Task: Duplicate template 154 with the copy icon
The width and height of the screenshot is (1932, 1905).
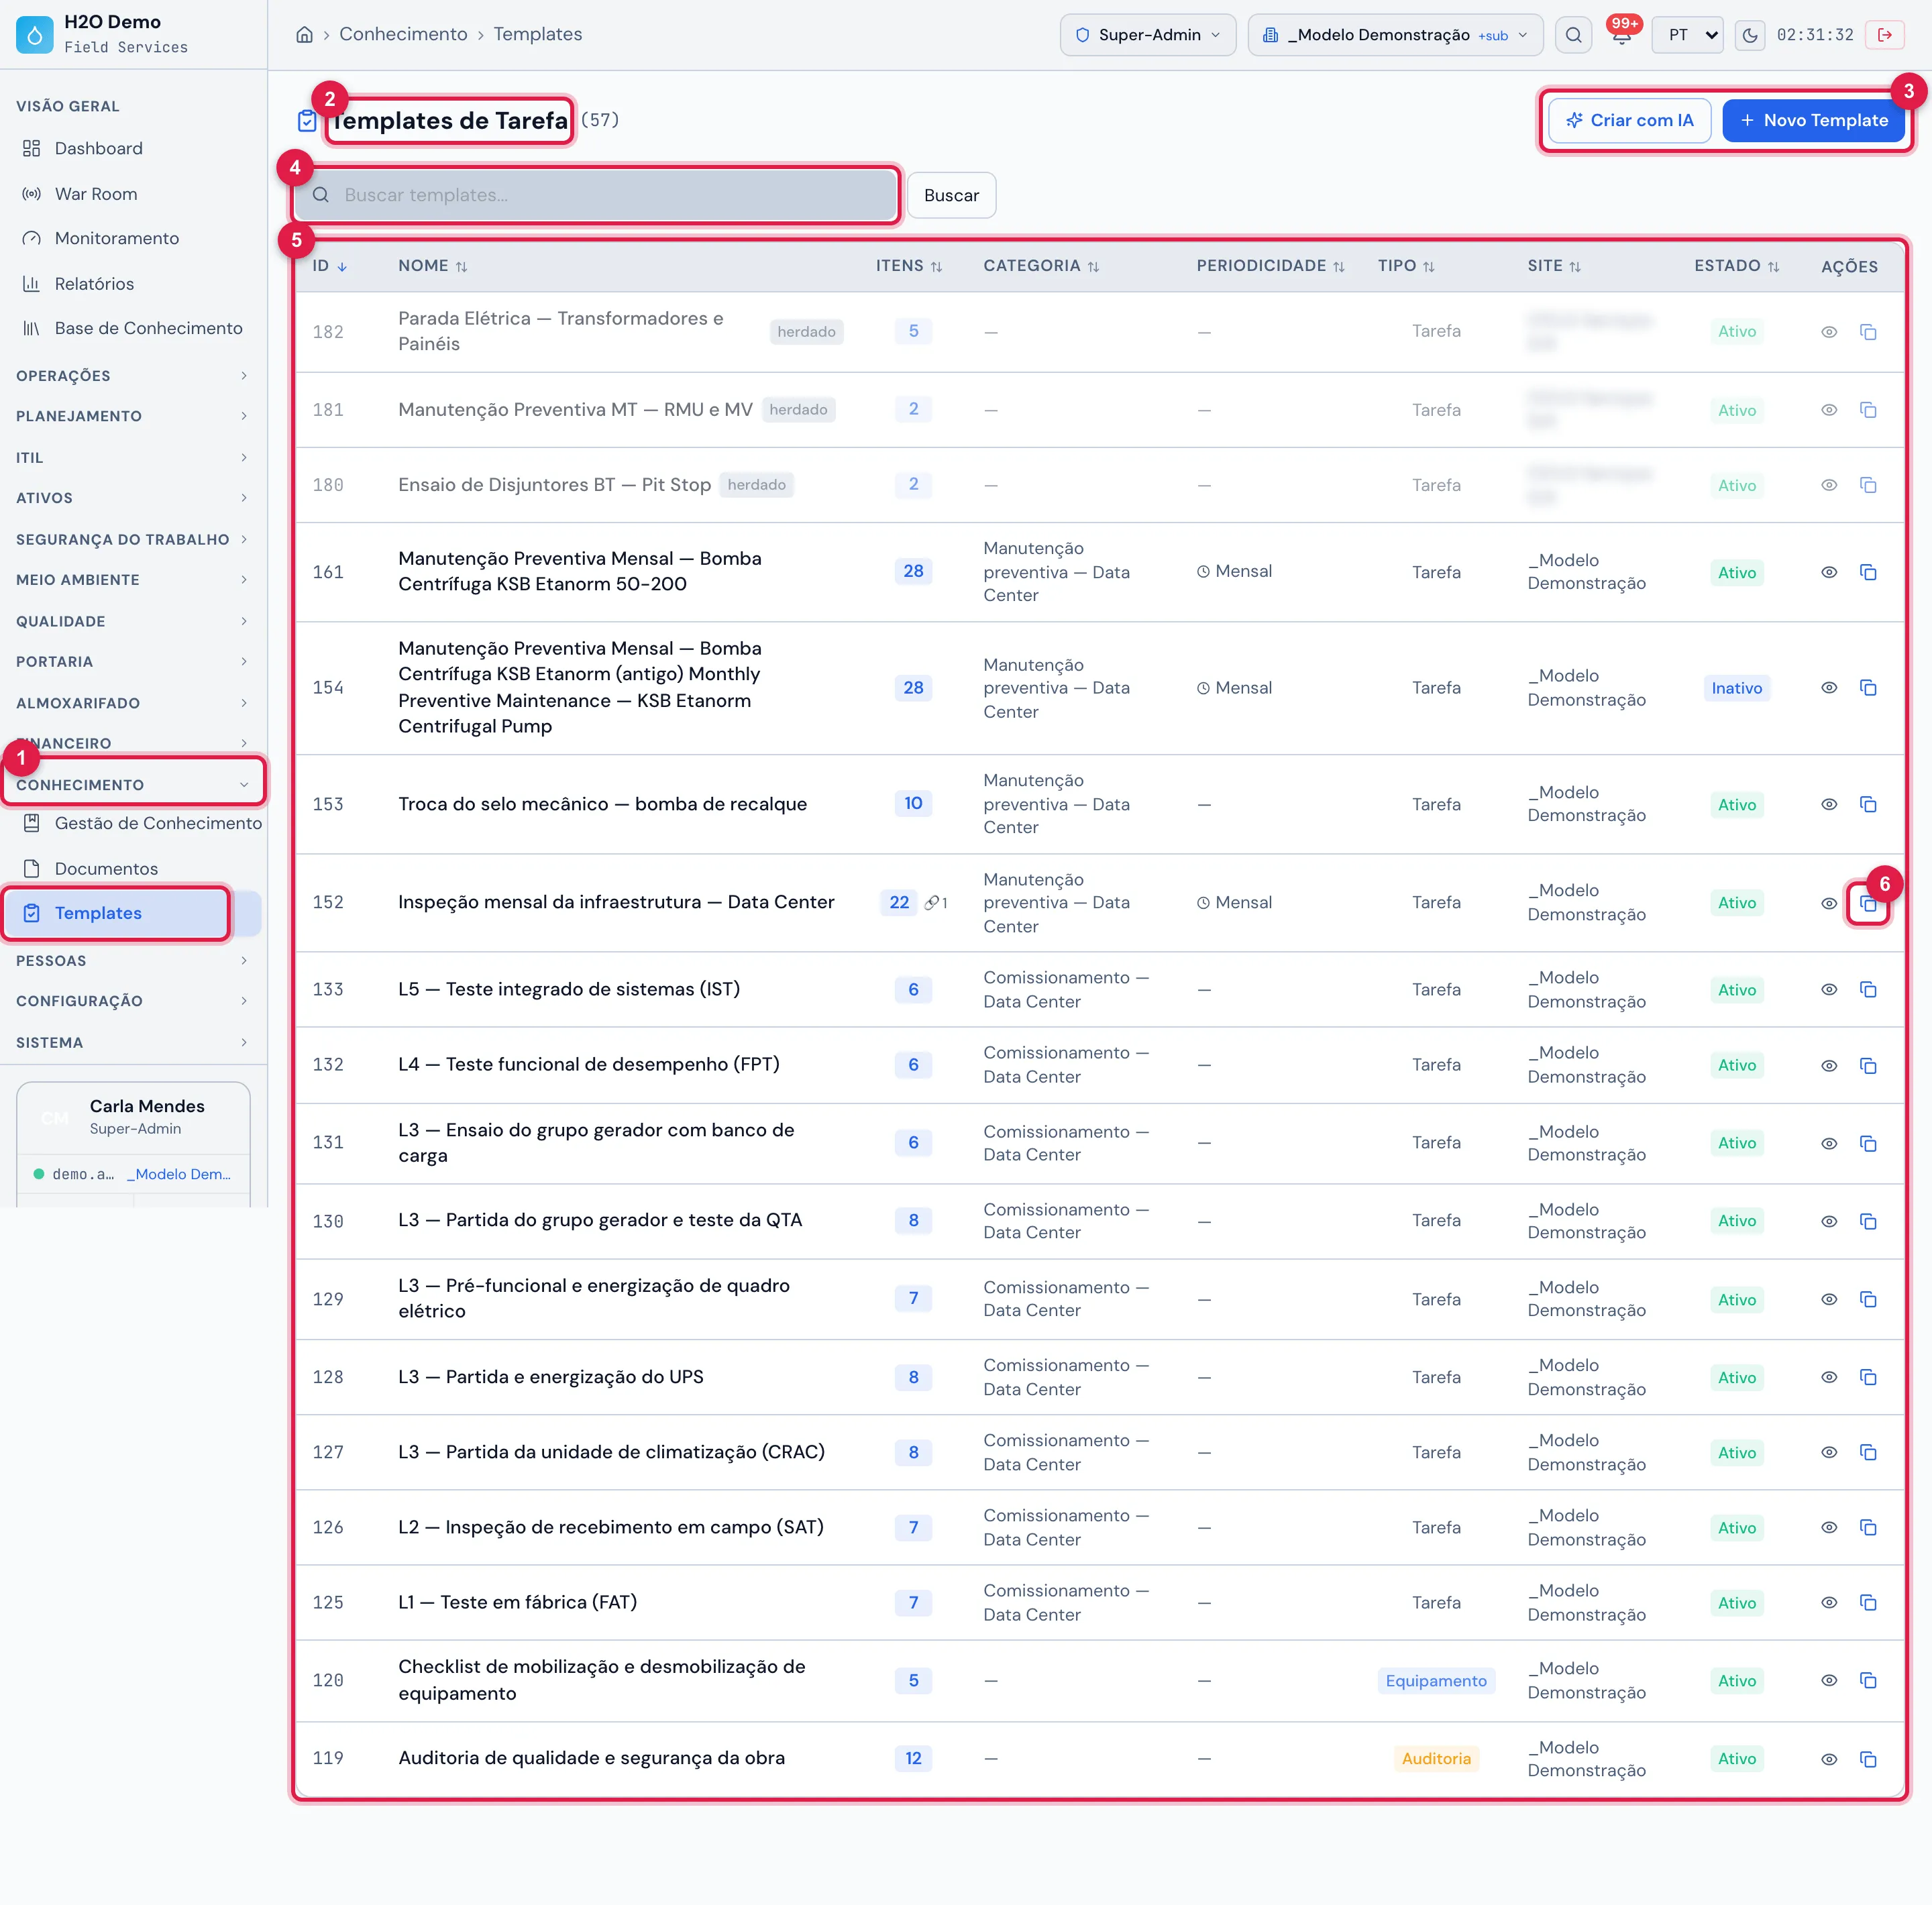Action: [x=1867, y=688]
